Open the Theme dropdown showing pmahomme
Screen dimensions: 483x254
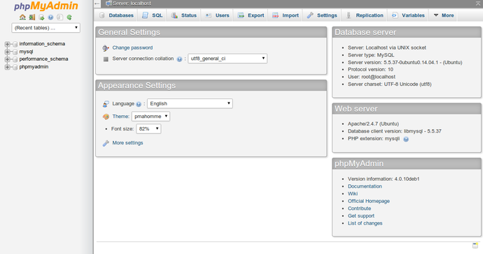coord(150,117)
